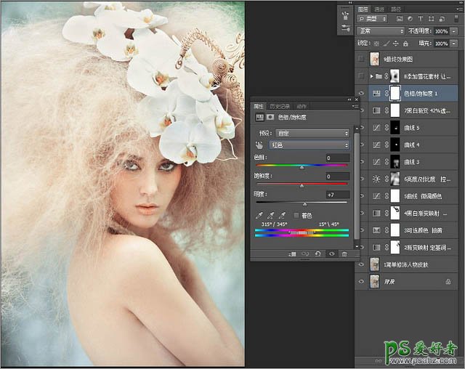Enable the 着色 (Colorize) checkbox
Image resolution: width=465 pixels, height=369 pixels.
pyautogui.click(x=295, y=215)
